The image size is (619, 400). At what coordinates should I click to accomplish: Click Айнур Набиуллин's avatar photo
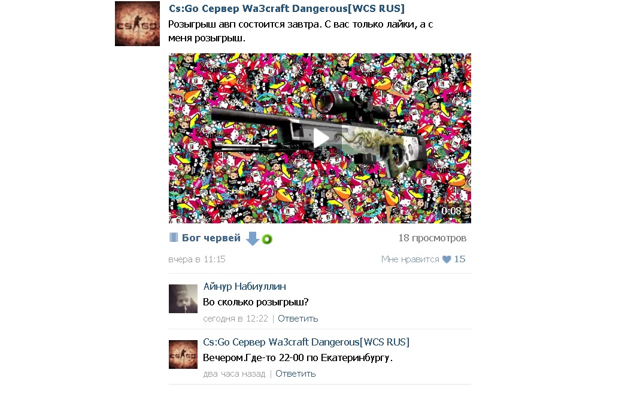183,299
